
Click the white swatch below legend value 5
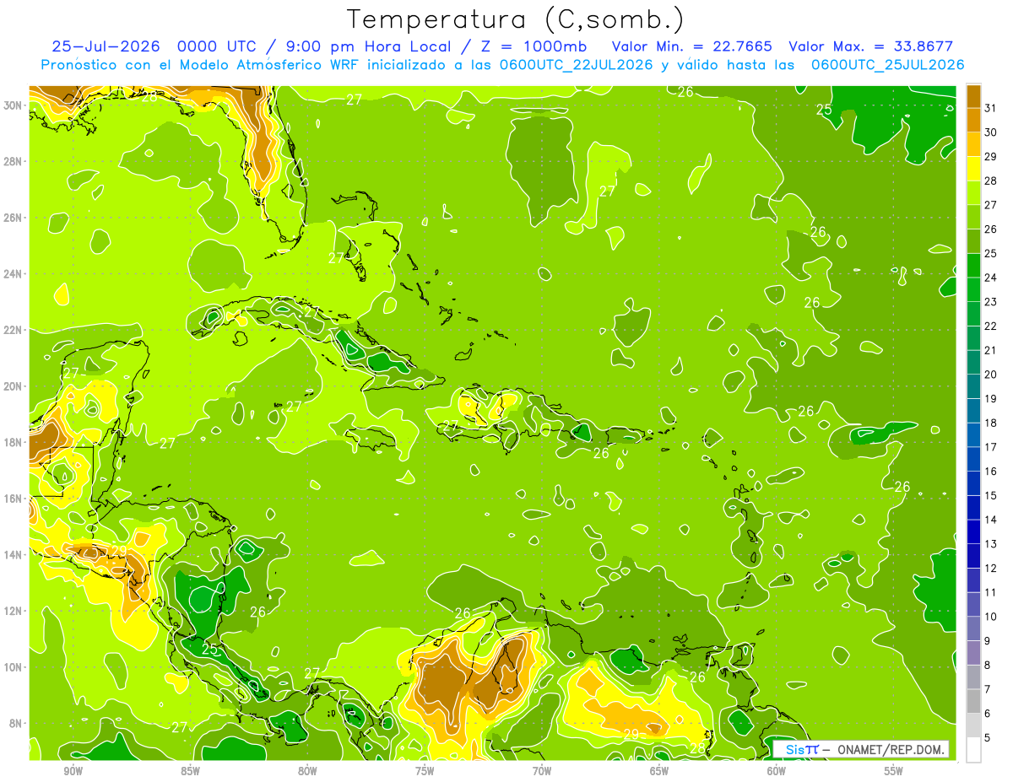(x=973, y=750)
